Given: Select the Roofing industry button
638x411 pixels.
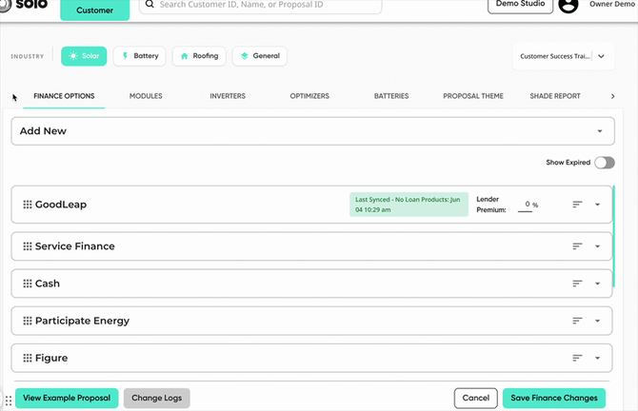Looking at the screenshot, I should click(x=199, y=56).
